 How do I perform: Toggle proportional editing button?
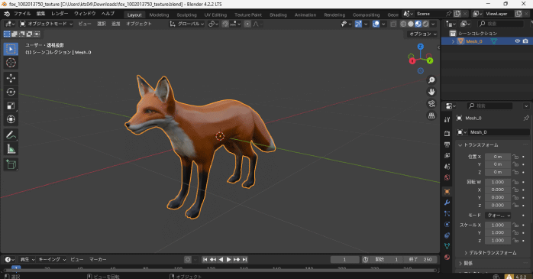[x=247, y=24]
